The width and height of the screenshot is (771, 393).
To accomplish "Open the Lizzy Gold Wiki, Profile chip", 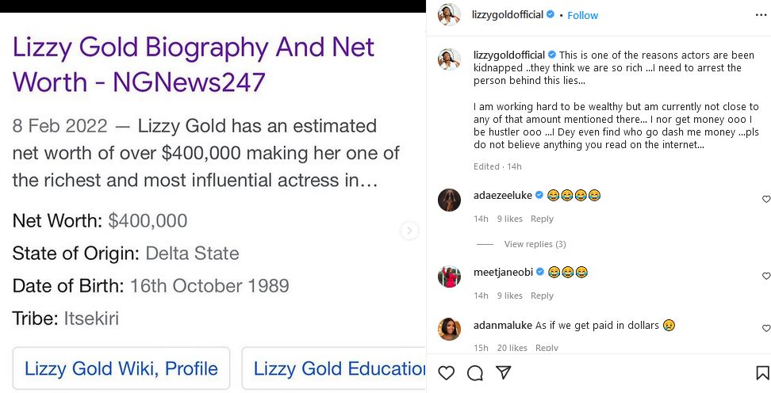I will 121,368.
